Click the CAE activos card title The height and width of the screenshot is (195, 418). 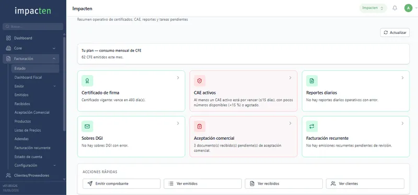point(205,93)
